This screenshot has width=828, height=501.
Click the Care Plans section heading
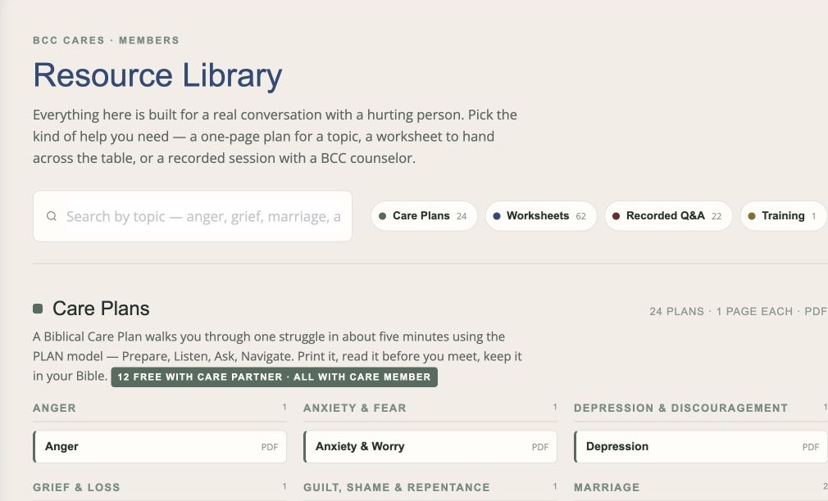pyautogui.click(x=101, y=309)
